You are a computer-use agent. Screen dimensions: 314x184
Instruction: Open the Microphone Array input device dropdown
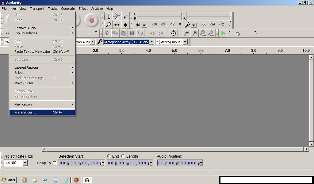click(x=152, y=42)
